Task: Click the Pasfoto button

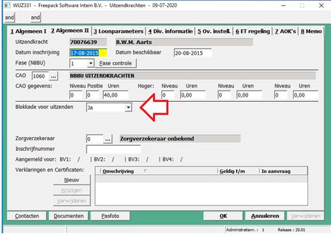Action: tap(110, 216)
